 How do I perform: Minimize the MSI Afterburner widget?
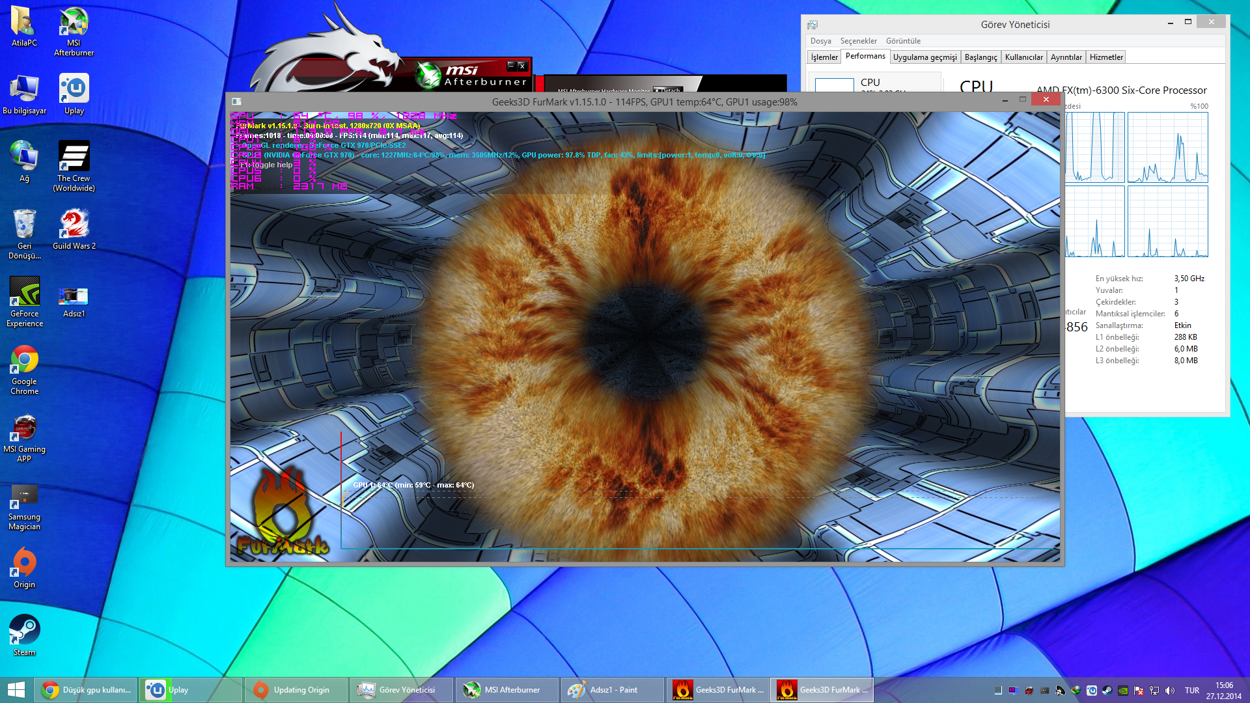coord(511,66)
